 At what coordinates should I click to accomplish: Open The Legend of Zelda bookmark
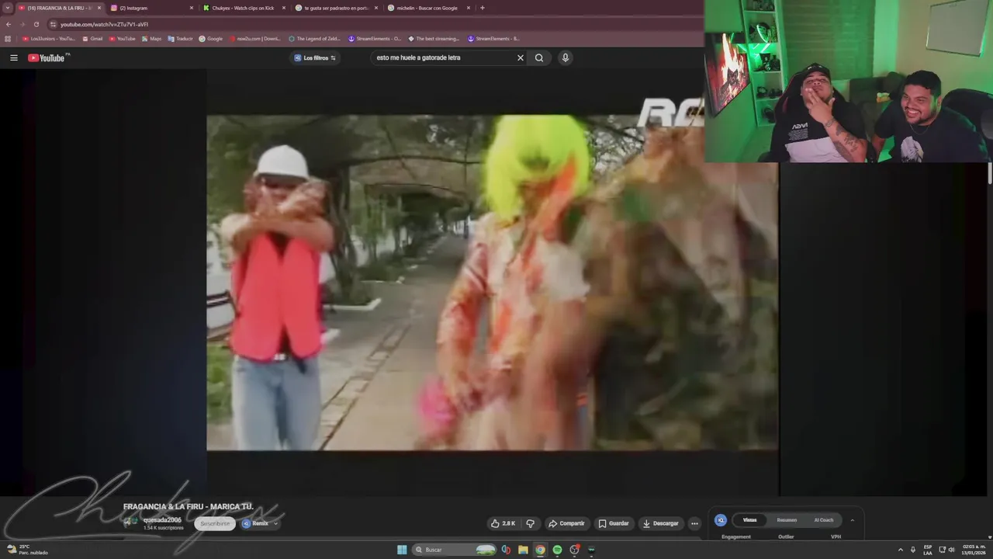pos(316,38)
